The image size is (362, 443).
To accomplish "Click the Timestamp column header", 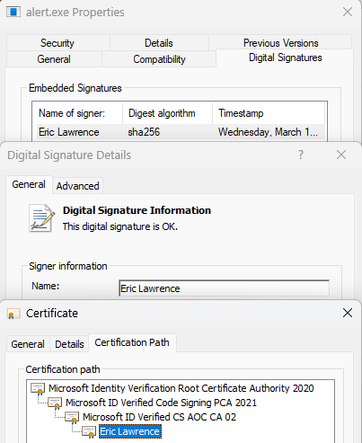I will (x=269, y=113).
